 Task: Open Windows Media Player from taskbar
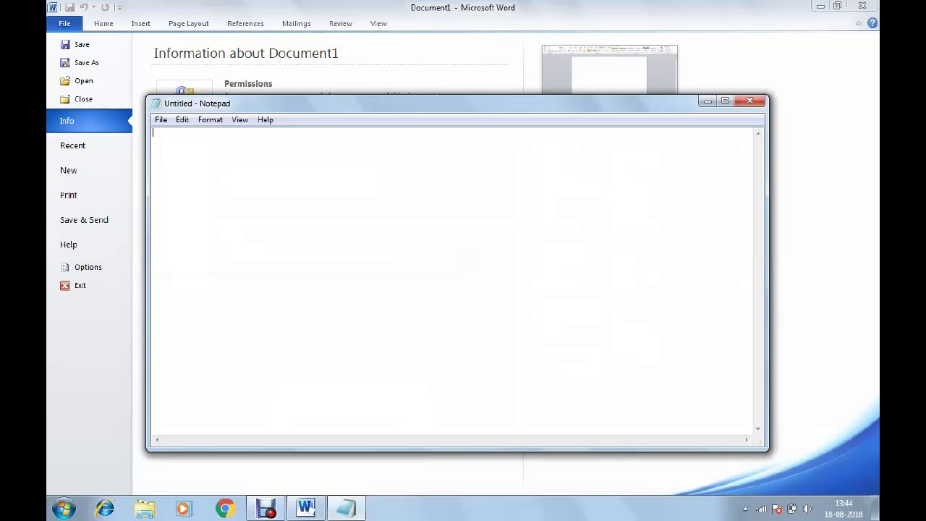[x=183, y=509]
